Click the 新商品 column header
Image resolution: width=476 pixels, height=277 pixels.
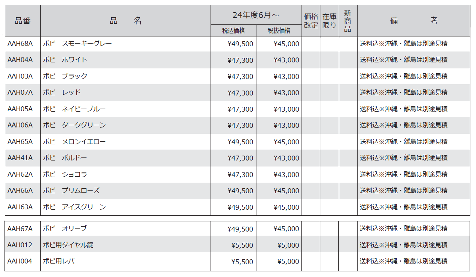348,21
